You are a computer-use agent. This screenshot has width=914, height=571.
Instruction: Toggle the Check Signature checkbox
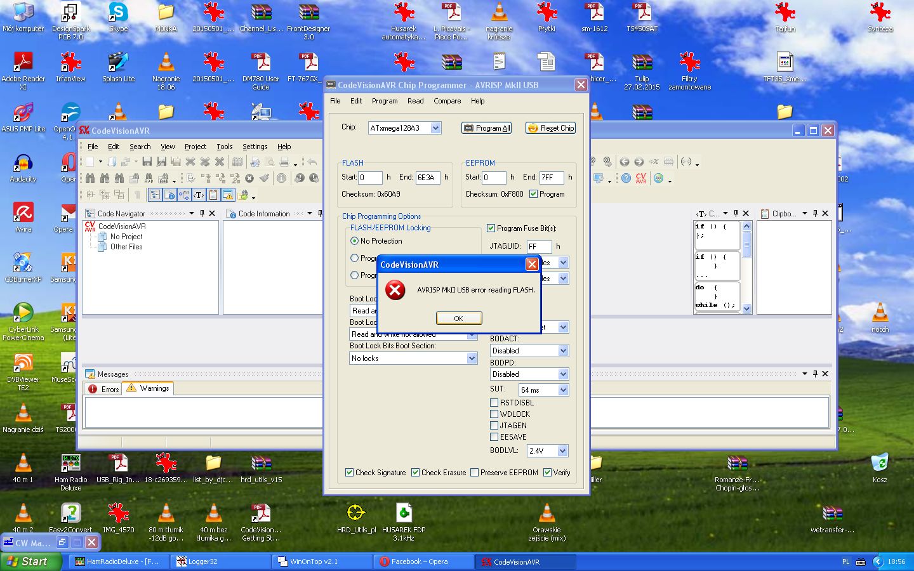pos(350,473)
